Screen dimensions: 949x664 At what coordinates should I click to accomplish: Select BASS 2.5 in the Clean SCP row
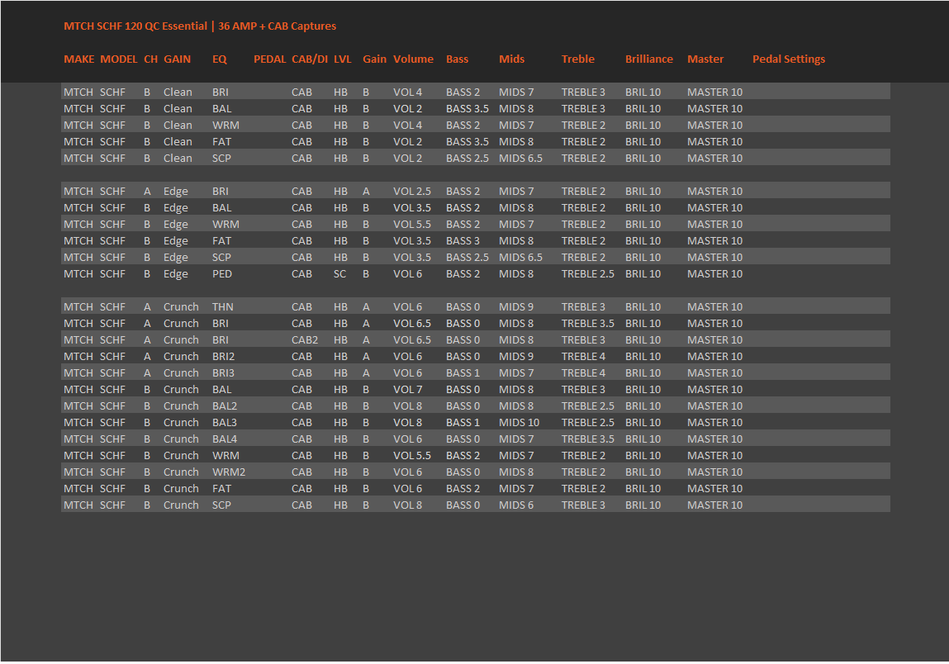(x=467, y=158)
